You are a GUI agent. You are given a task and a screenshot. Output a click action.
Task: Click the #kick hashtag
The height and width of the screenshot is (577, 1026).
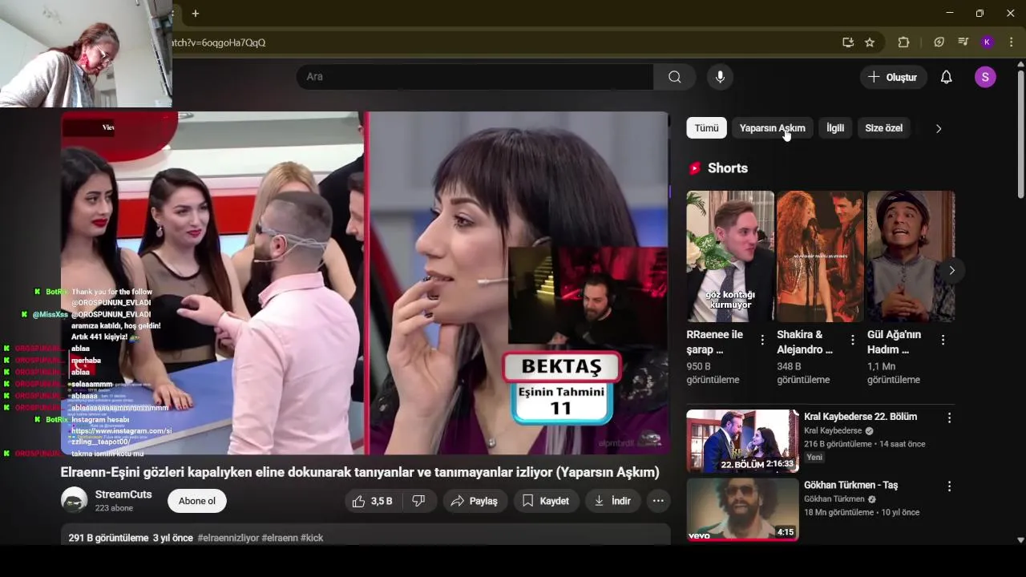click(x=313, y=538)
